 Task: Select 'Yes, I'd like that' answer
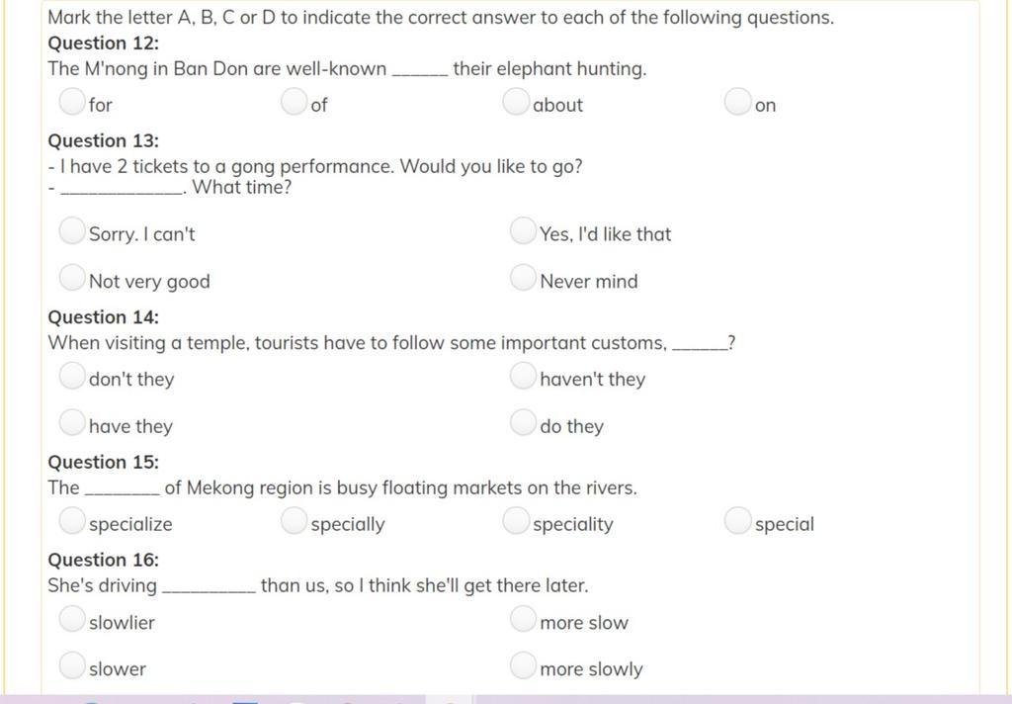coord(523,230)
